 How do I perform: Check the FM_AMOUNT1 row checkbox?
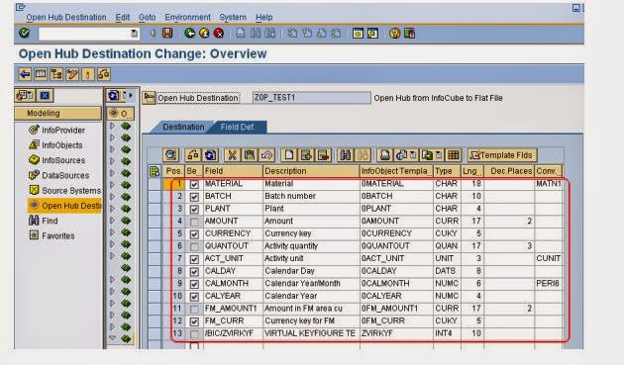tap(194, 309)
